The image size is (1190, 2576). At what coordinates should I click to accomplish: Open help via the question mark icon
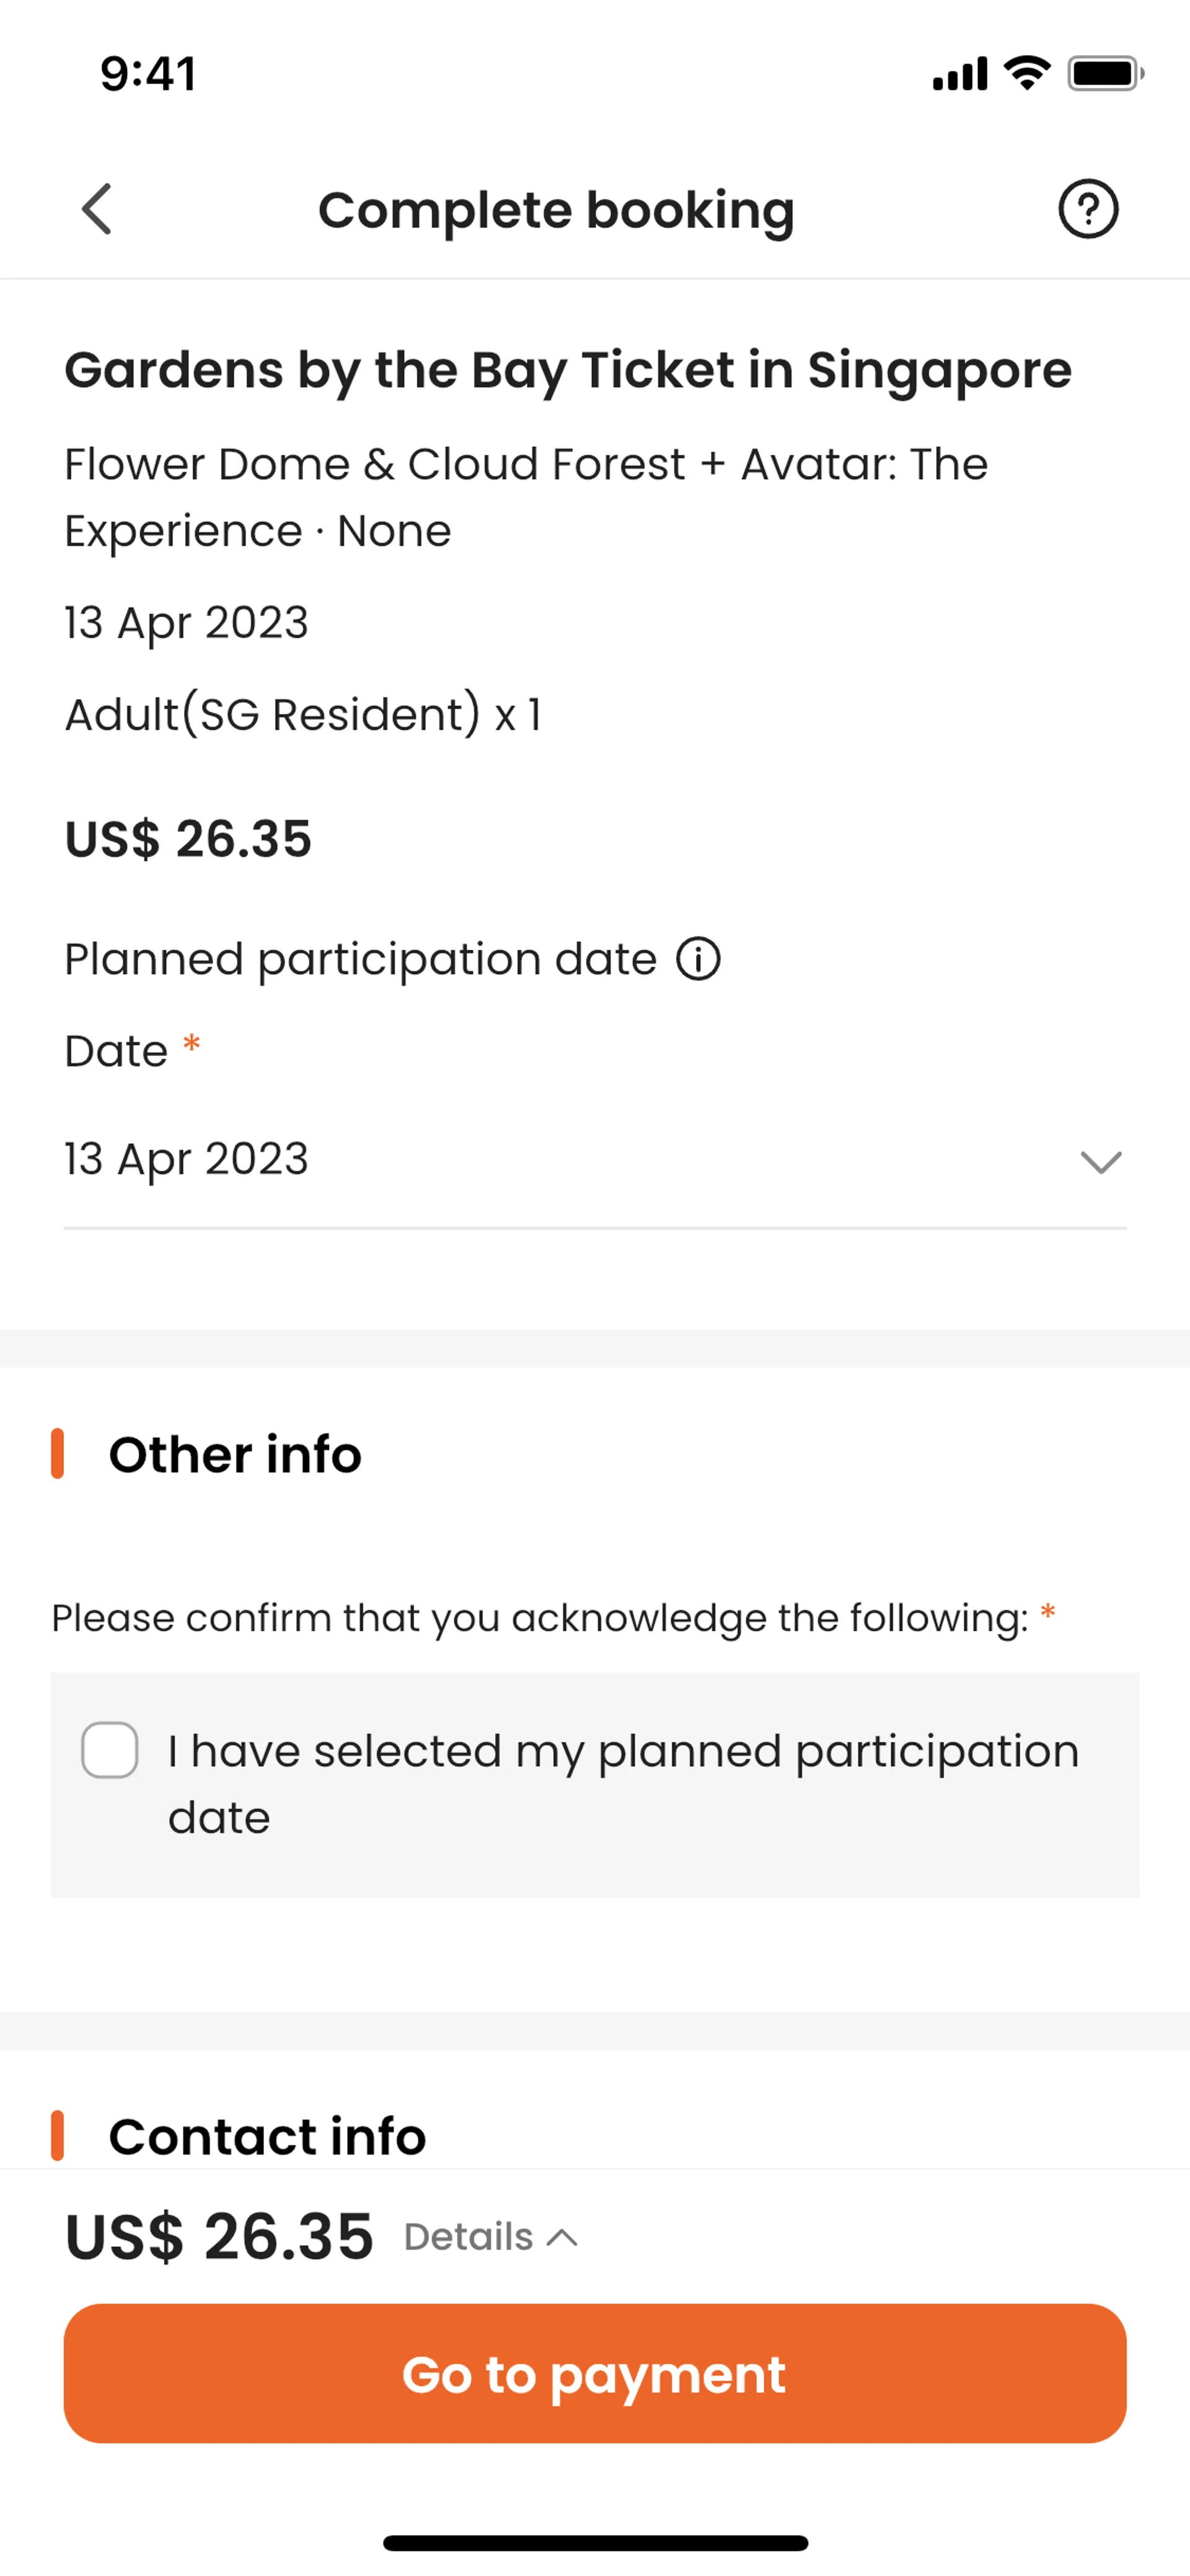coord(1088,209)
